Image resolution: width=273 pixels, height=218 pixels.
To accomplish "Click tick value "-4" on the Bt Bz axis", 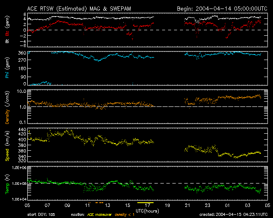I will click(23, 41).
